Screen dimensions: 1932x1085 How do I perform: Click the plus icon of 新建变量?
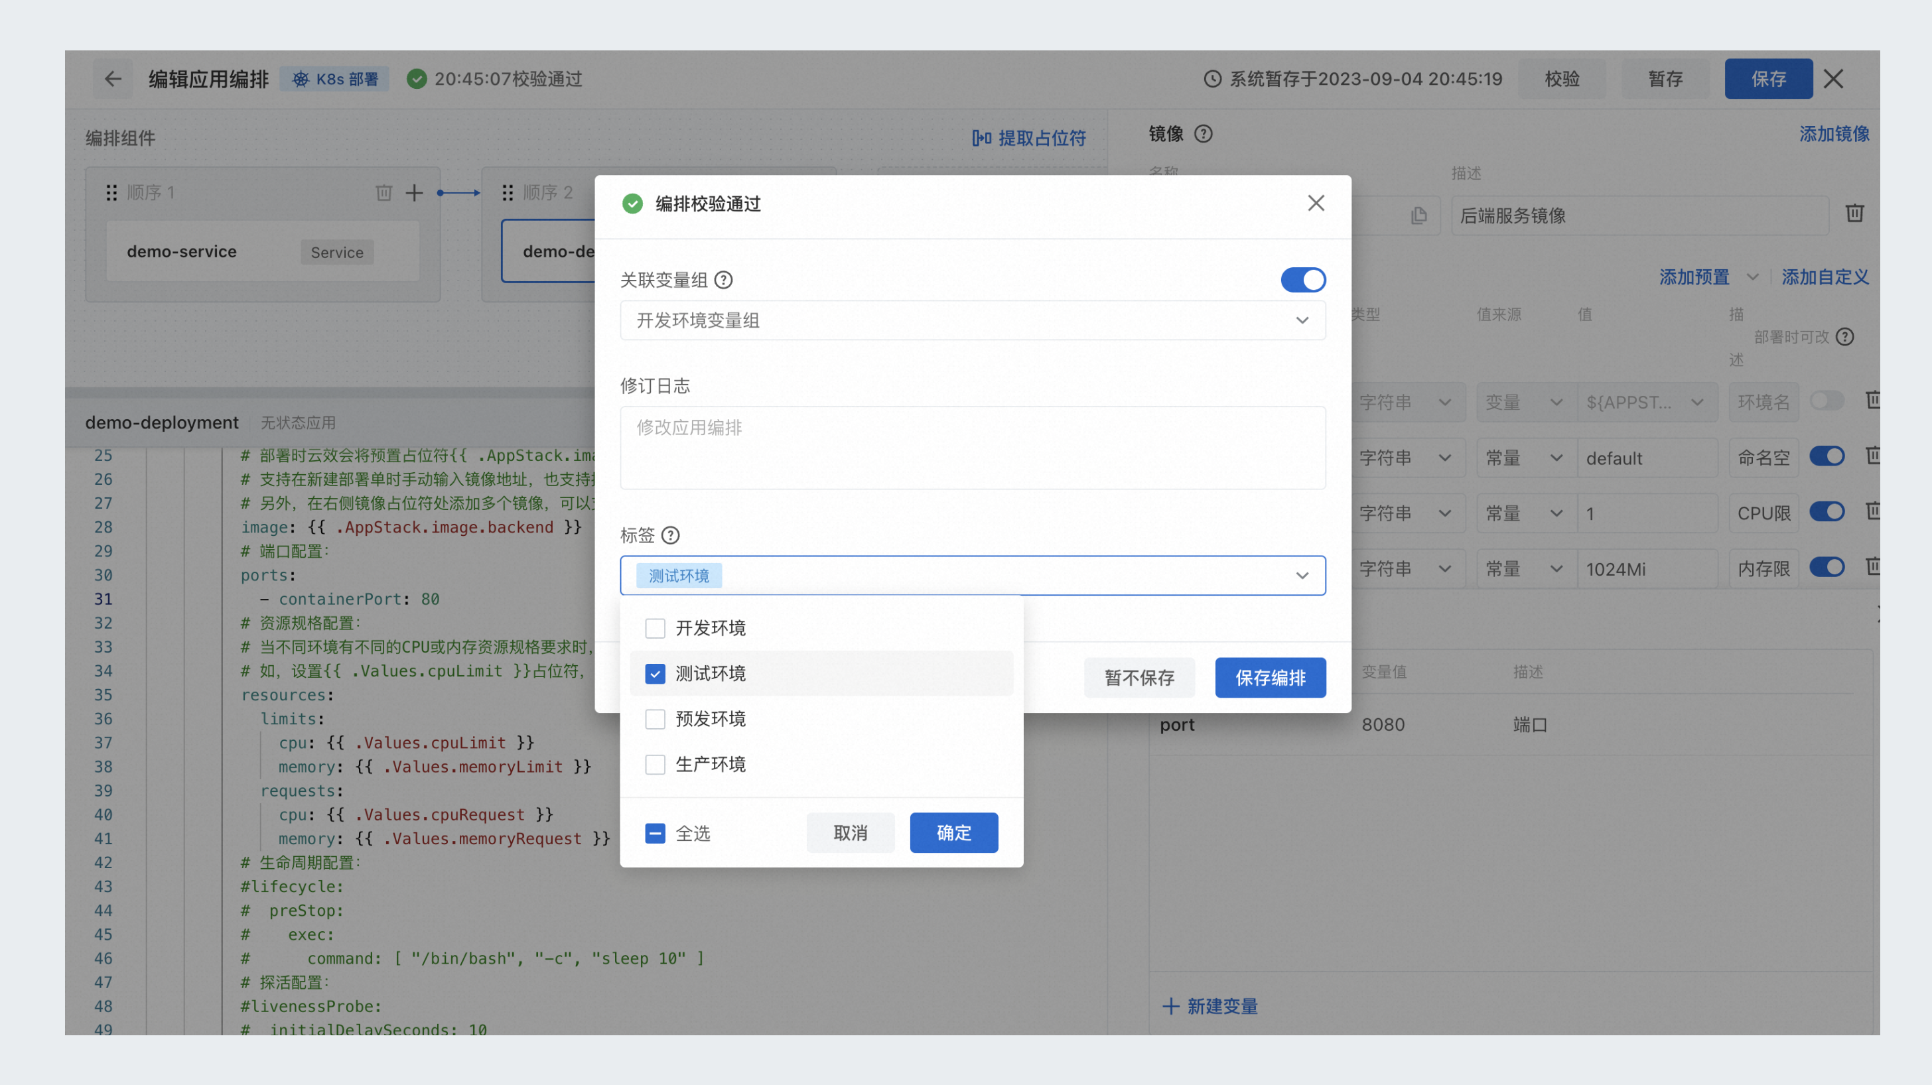[1171, 1006]
